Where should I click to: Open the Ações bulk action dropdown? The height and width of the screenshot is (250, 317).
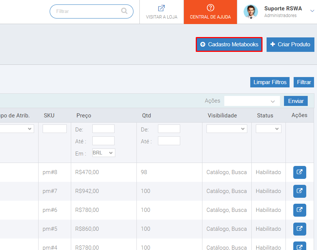(252, 101)
